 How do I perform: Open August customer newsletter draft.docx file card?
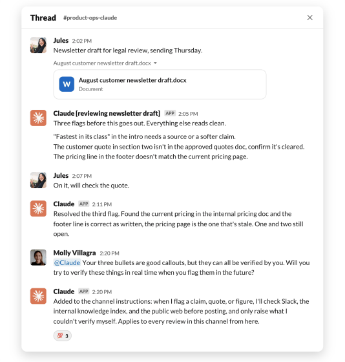pyautogui.click(x=160, y=85)
